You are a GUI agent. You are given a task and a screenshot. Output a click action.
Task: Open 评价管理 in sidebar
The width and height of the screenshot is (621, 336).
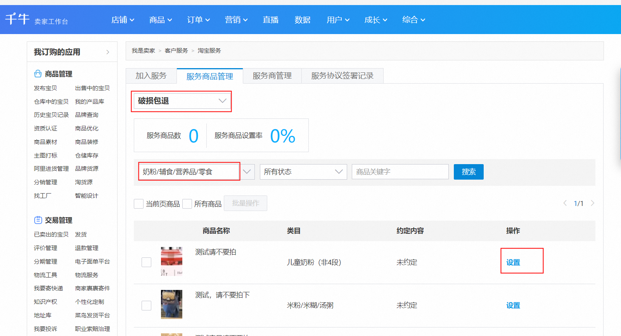click(45, 248)
